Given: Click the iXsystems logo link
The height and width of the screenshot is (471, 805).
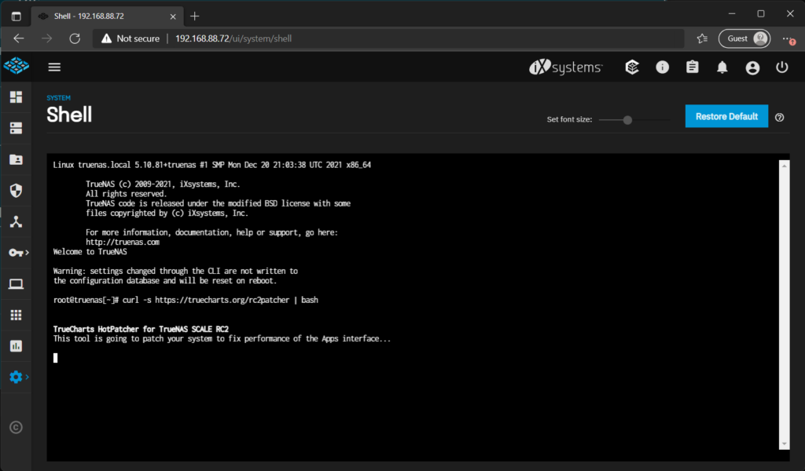Looking at the screenshot, I should click(x=566, y=68).
